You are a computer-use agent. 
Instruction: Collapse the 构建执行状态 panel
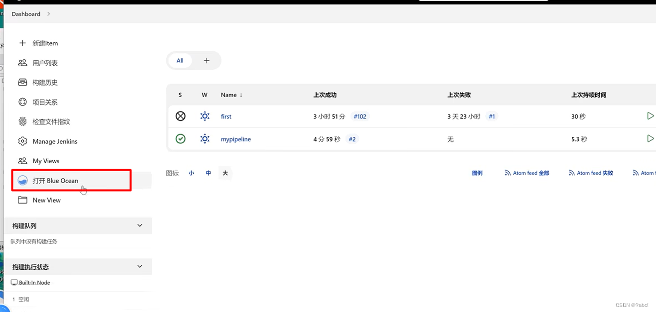point(140,267)
